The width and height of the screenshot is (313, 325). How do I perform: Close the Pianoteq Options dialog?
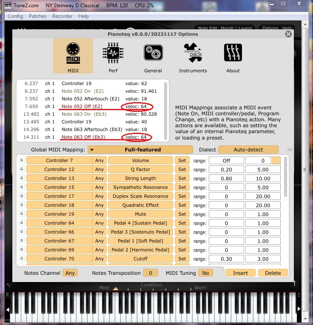pyautogui.click(x=288, y=34)
